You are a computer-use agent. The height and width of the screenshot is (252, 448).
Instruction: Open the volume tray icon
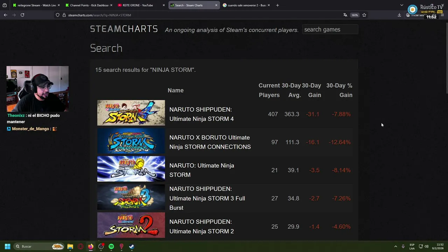(426, 246)
